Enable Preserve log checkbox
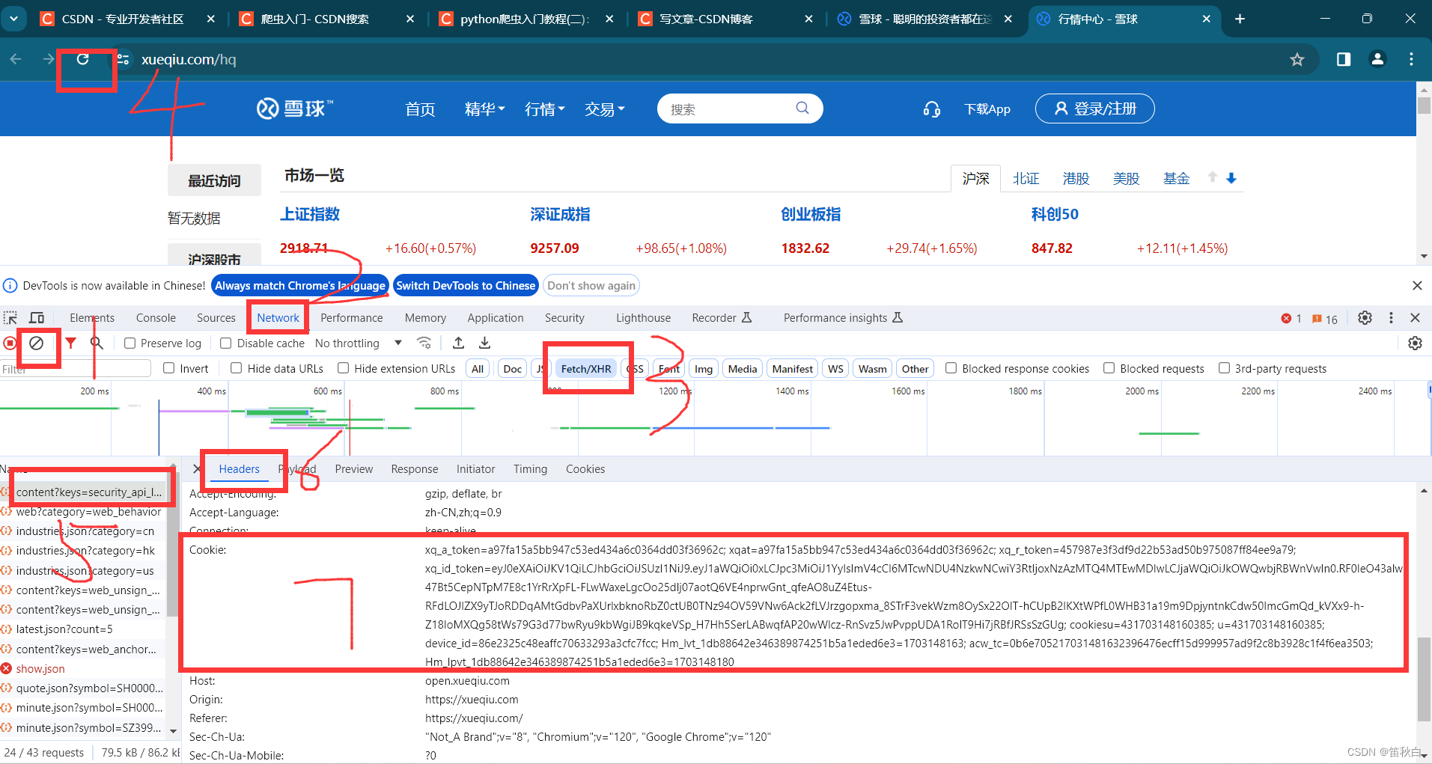The image size is (1432, 764). [x=130, y=343]
